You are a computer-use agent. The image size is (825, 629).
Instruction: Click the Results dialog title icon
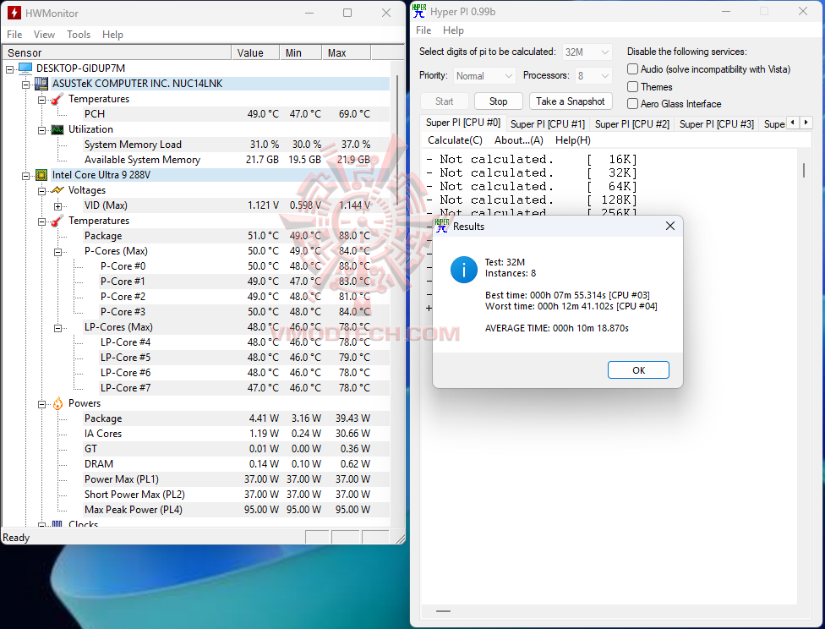pyautogui.click(x=442, y=227)
